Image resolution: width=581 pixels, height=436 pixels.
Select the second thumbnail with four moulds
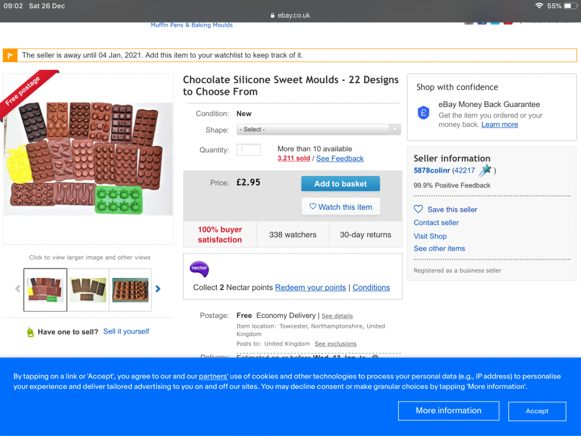(x=88, y=290)
